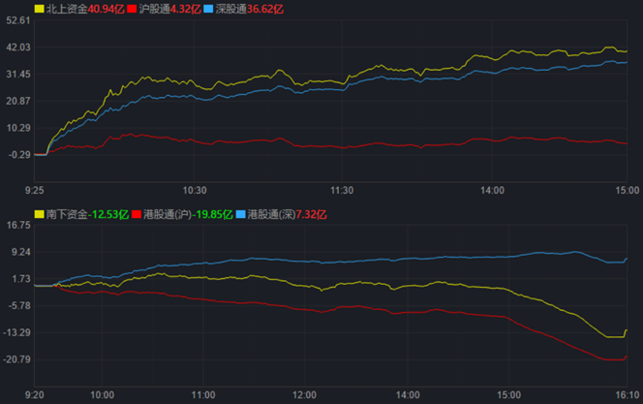The height and width of the screenshot is (404, 643).
Task: Click the 52.03 y-axis value
Action: 18,47
